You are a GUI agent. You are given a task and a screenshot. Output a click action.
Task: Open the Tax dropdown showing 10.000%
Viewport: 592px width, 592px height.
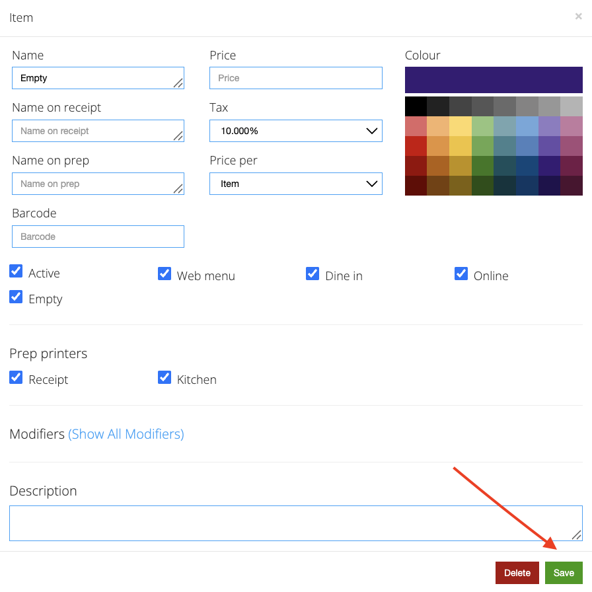click(x=295, y=131)
